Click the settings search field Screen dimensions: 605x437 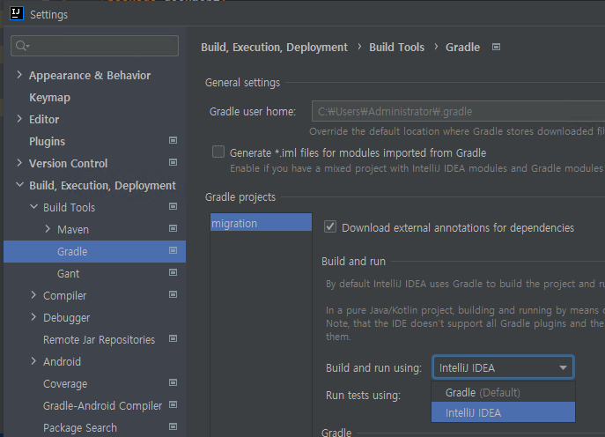pos(94,46)
